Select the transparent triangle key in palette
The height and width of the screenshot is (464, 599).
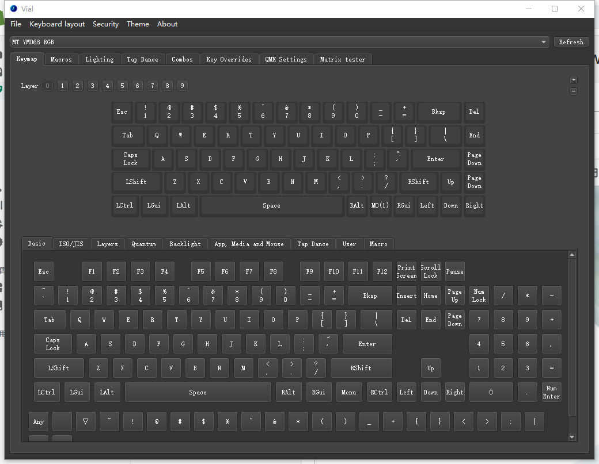point(85,421)
